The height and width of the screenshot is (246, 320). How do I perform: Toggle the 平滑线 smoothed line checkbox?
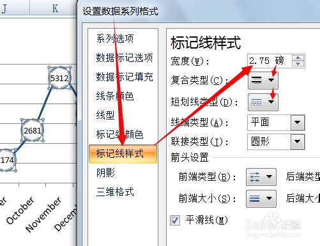175,220
